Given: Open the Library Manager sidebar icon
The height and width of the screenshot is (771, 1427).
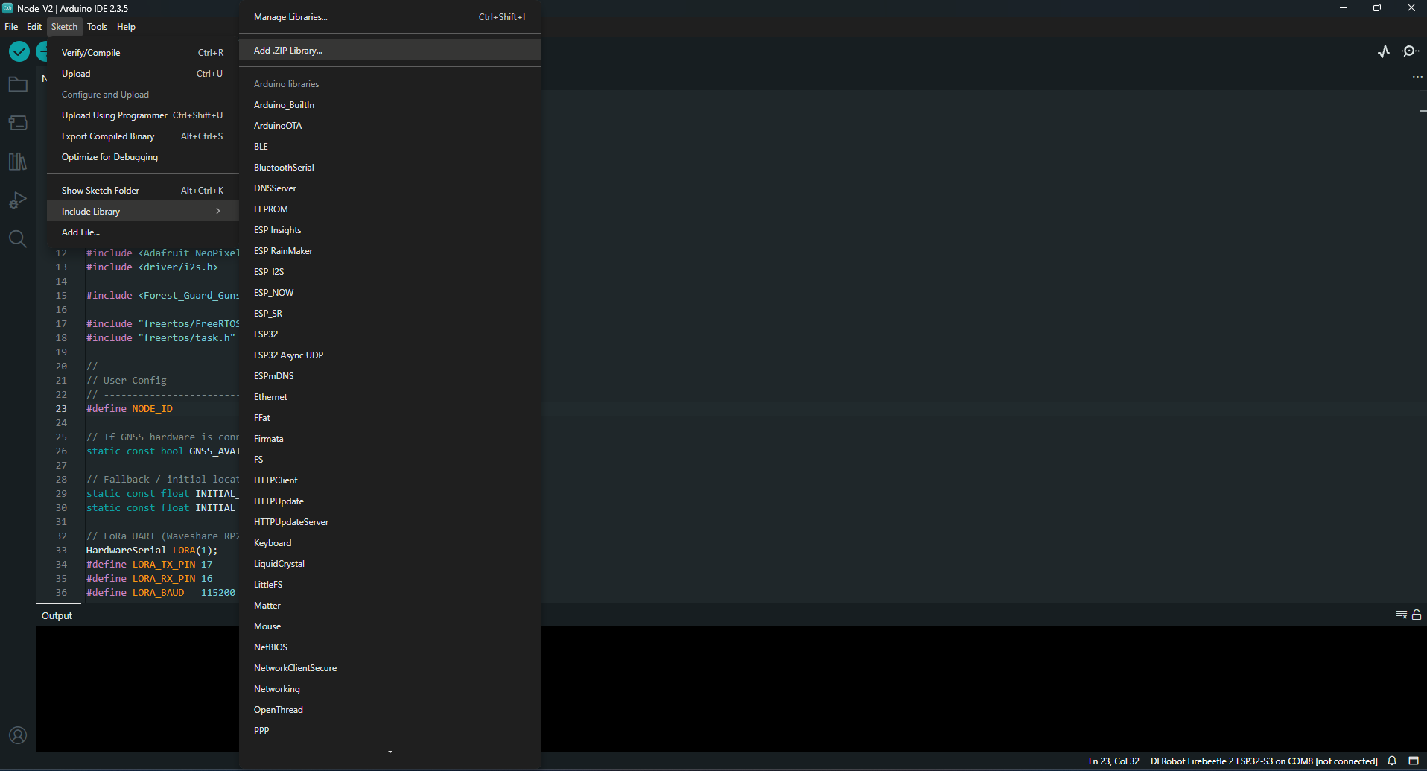Looking at the screenshot, I should coord(18,162).
